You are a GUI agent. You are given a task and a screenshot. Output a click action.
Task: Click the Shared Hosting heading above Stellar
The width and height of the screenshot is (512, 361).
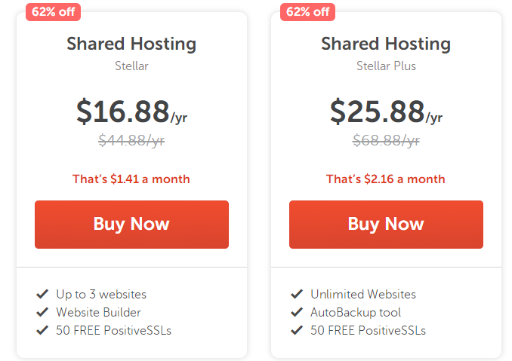pyautogui.click(x=131, y=44)
